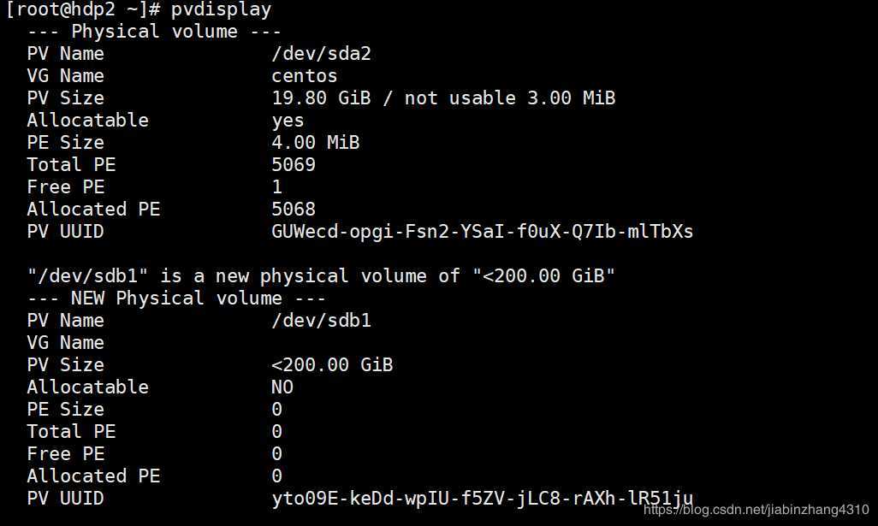Viewport: 878px width, 526px height.
Task: Click the /dev/sda2 PV name value
Action: point(321,53)
